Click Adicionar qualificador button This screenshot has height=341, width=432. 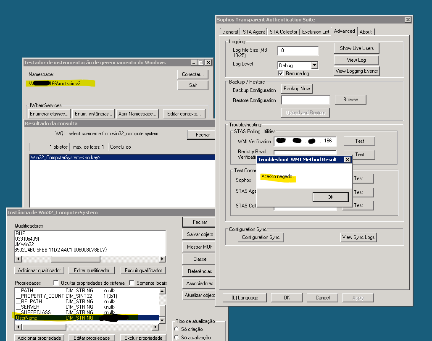click(40, 270)
